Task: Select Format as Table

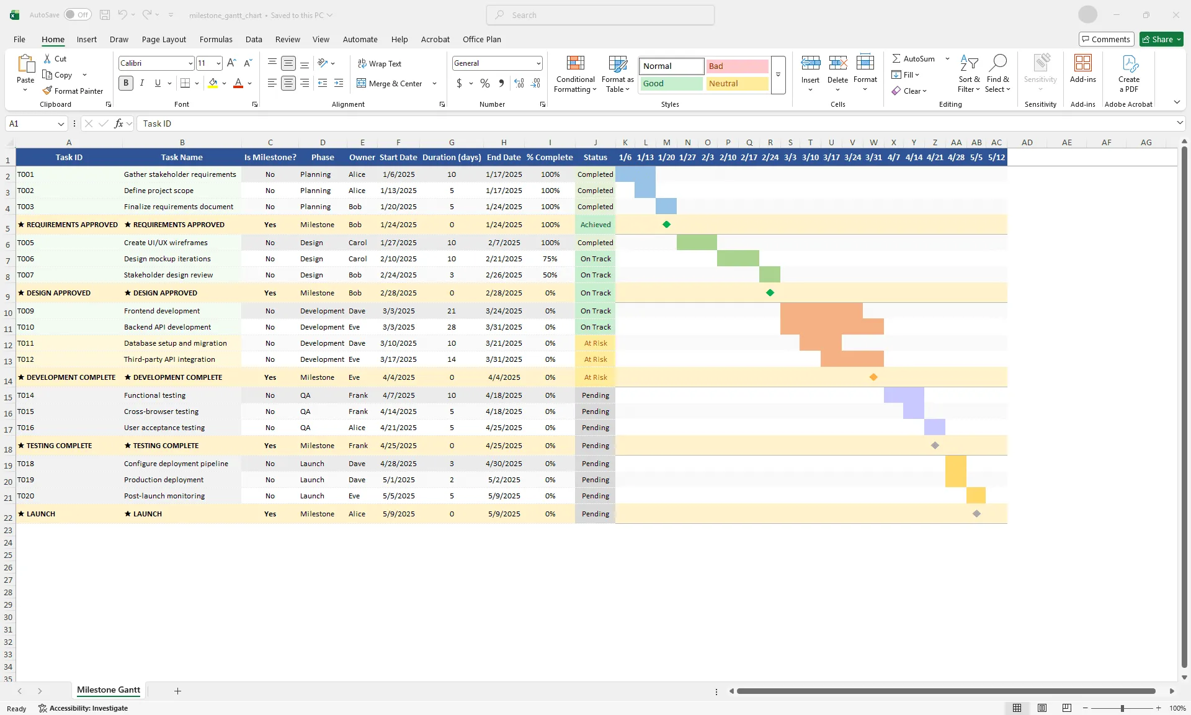Action: tap(617, 74)
